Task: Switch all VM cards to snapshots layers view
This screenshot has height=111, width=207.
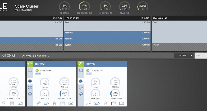Action: (x=14, y=56)
